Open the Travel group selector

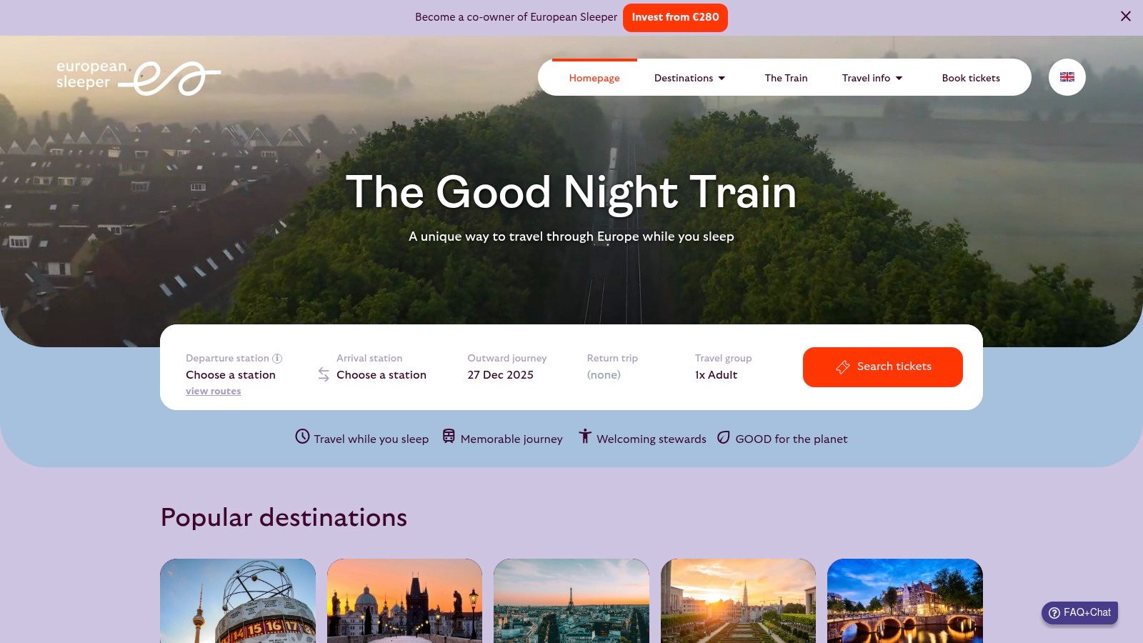point(723,367)
